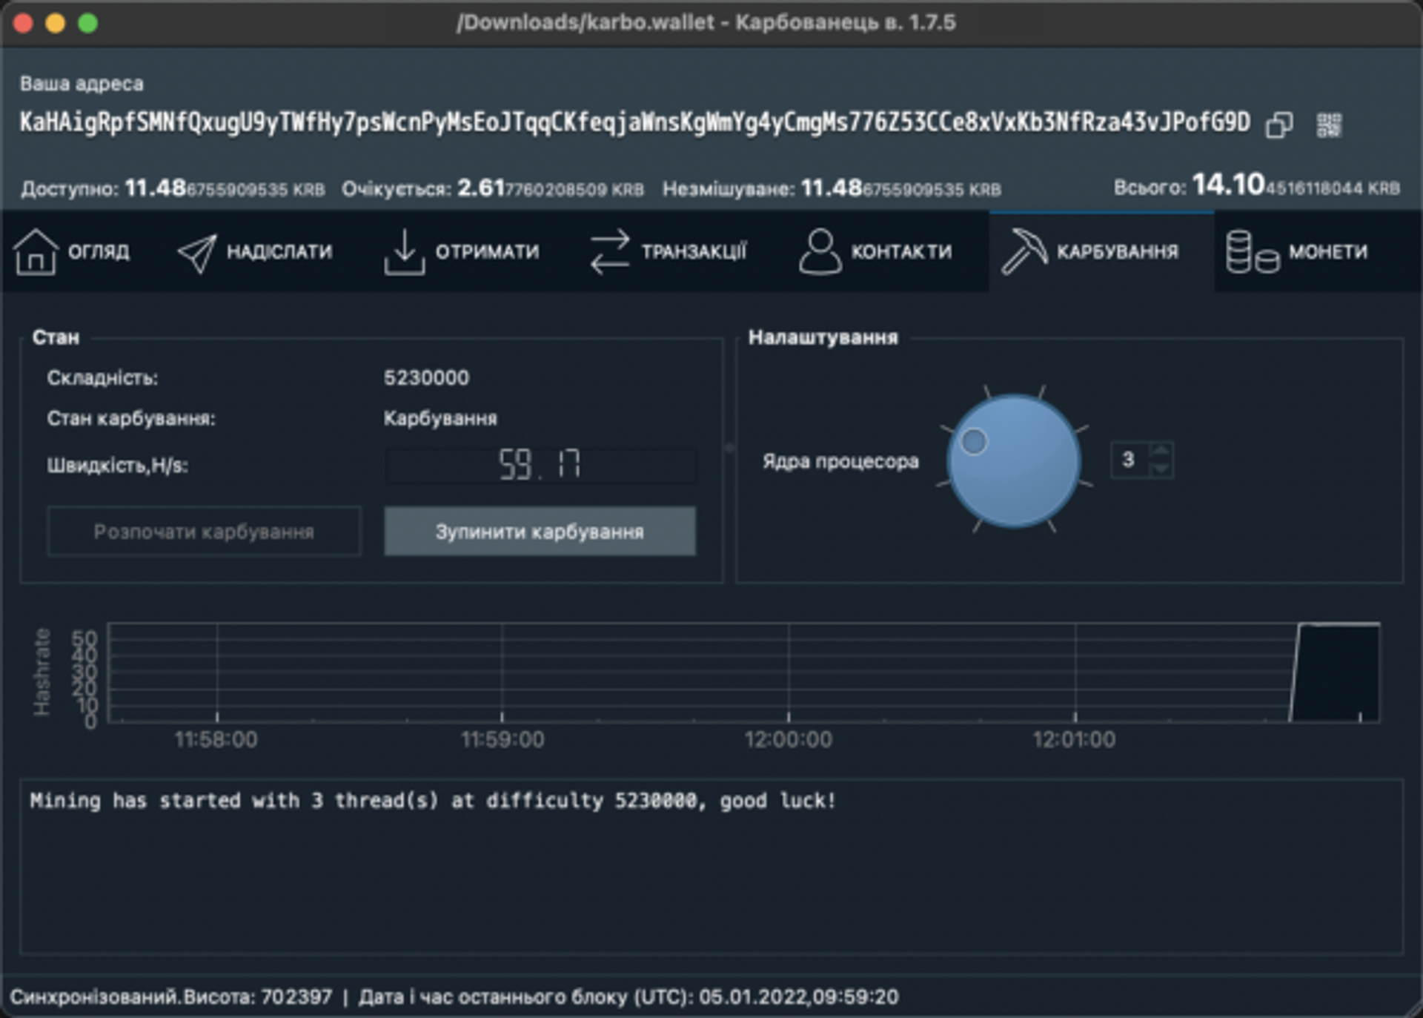Decrease CPU cores with down arrow
Viewport: 1423px width, 1018px height.
point(1161,469)
